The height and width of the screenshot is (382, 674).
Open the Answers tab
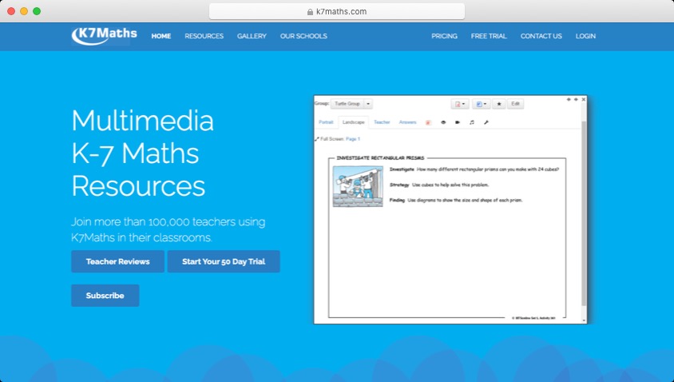coord(407,122)
